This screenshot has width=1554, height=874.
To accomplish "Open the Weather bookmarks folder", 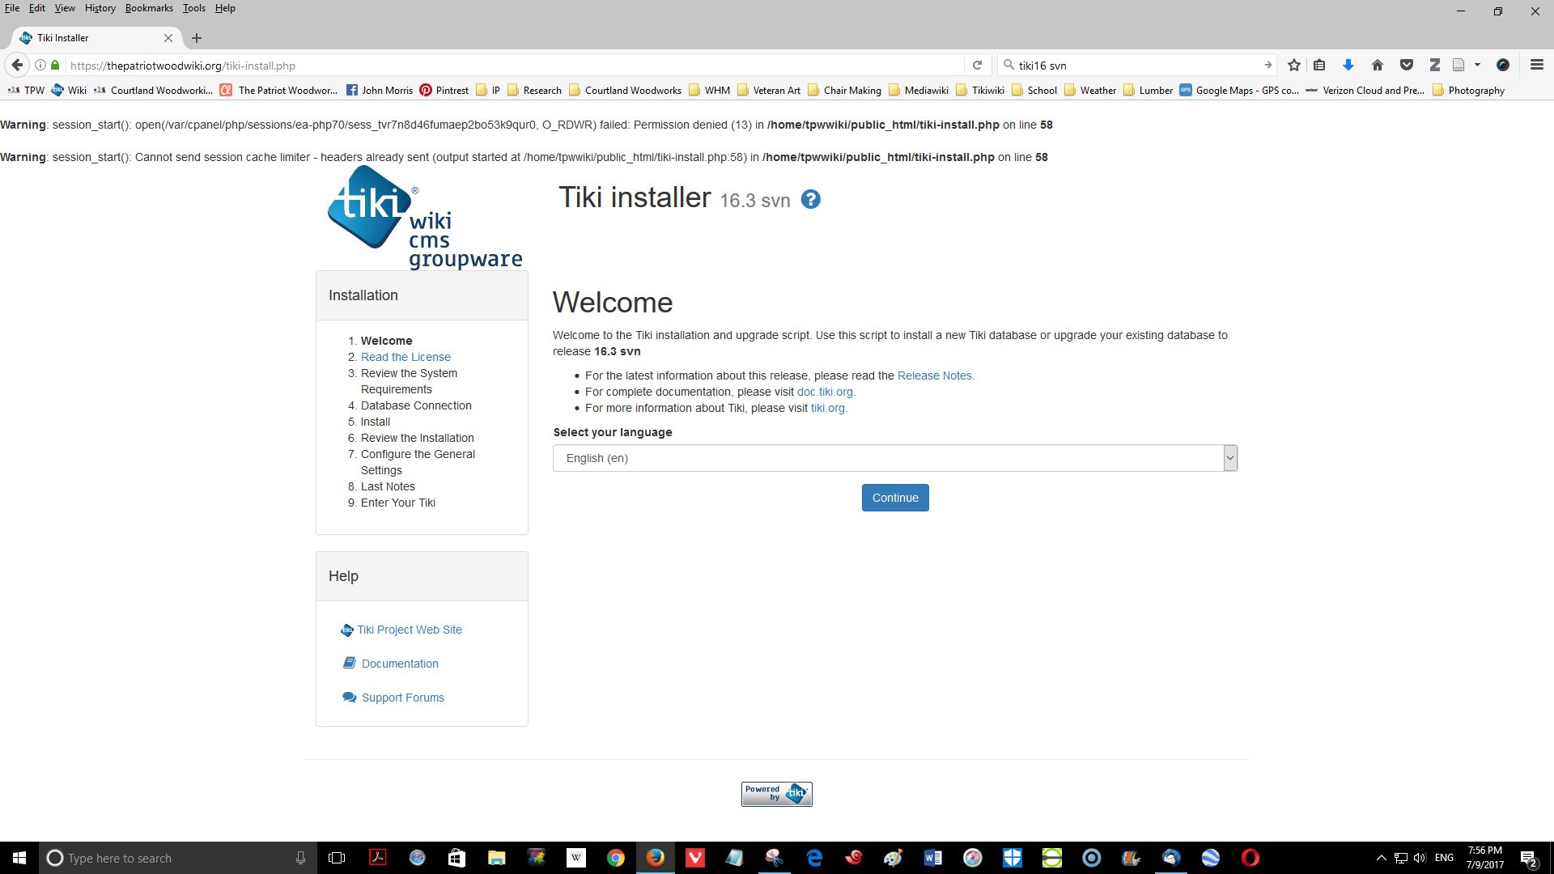I will pyautogui.click(x=1090, y=91).
